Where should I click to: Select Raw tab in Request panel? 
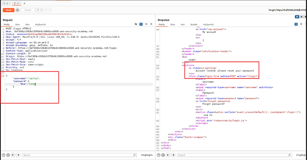18,25
